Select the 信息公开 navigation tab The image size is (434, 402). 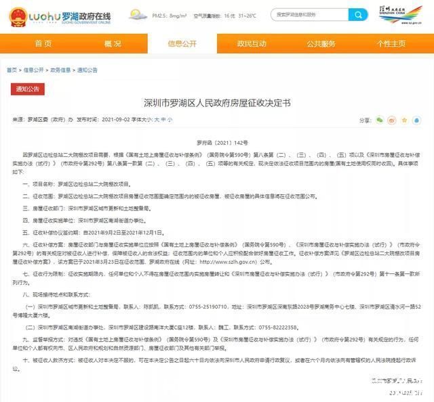(182, 44)
